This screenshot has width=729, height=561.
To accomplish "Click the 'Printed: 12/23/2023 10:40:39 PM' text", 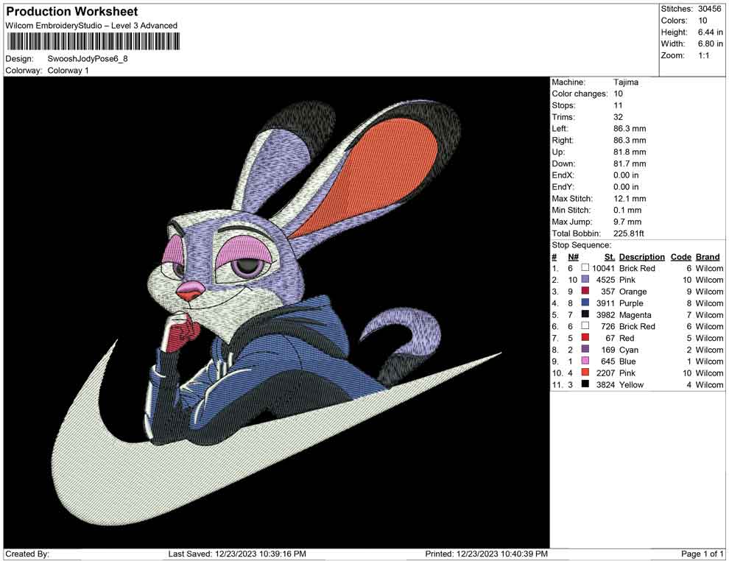I will coord(486,554).
